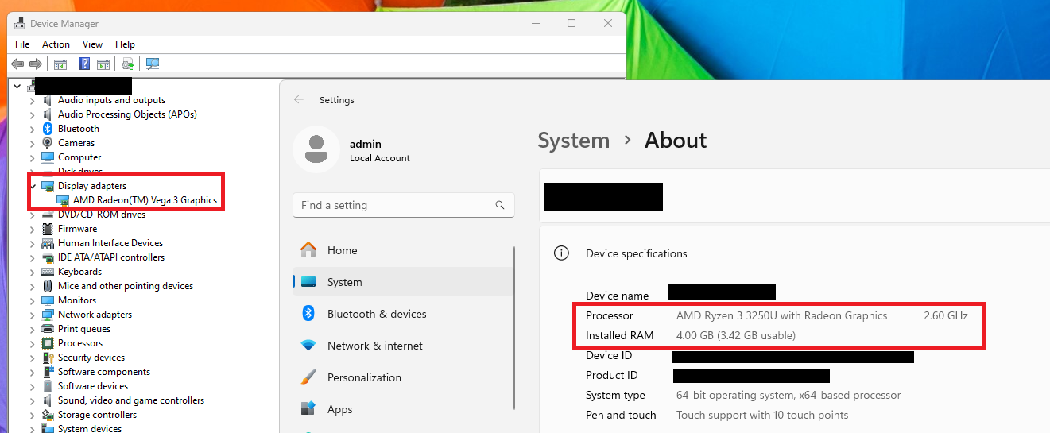Click the Back arrow in Device Manager toolbar
1050x433 pixels.
(17, 64)
